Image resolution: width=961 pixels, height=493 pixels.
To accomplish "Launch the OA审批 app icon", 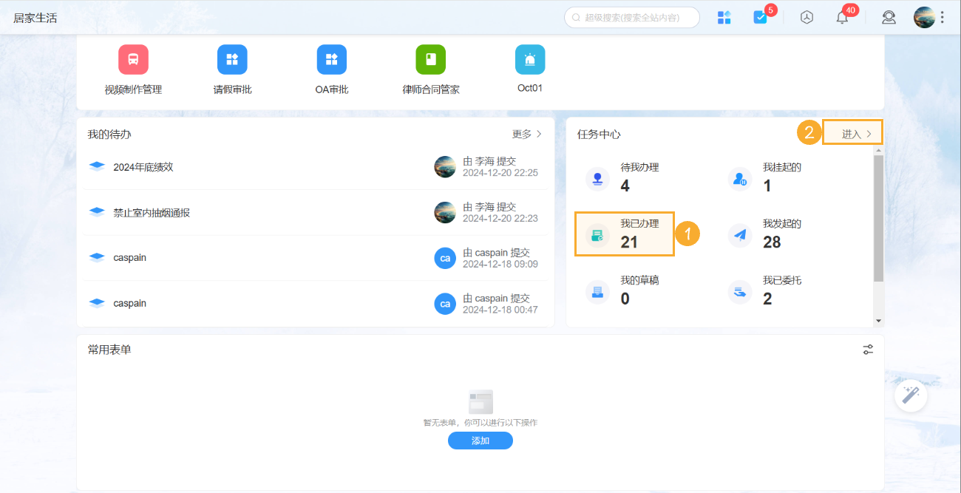I will 331,60.
